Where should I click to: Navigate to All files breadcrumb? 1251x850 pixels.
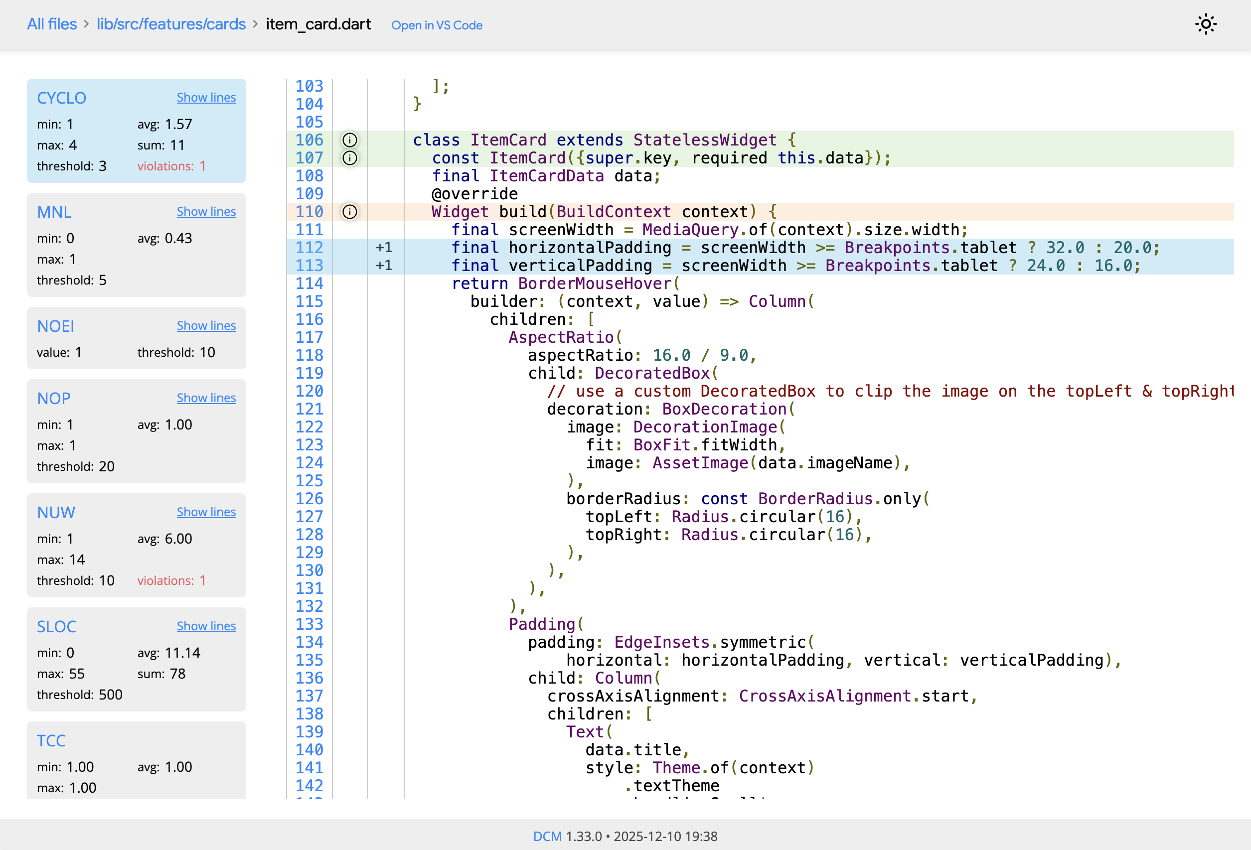point(51,24)
